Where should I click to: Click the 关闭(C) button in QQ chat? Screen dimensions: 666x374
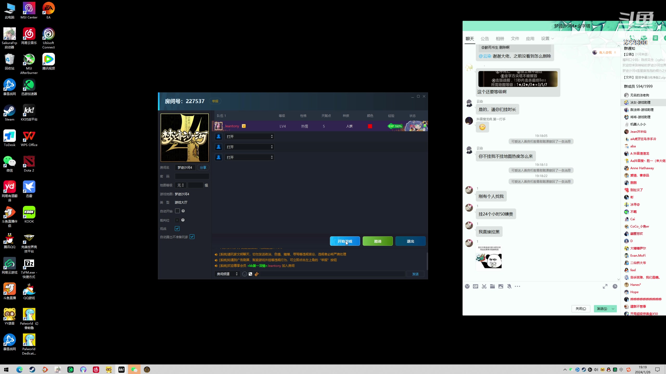[581, 309]
